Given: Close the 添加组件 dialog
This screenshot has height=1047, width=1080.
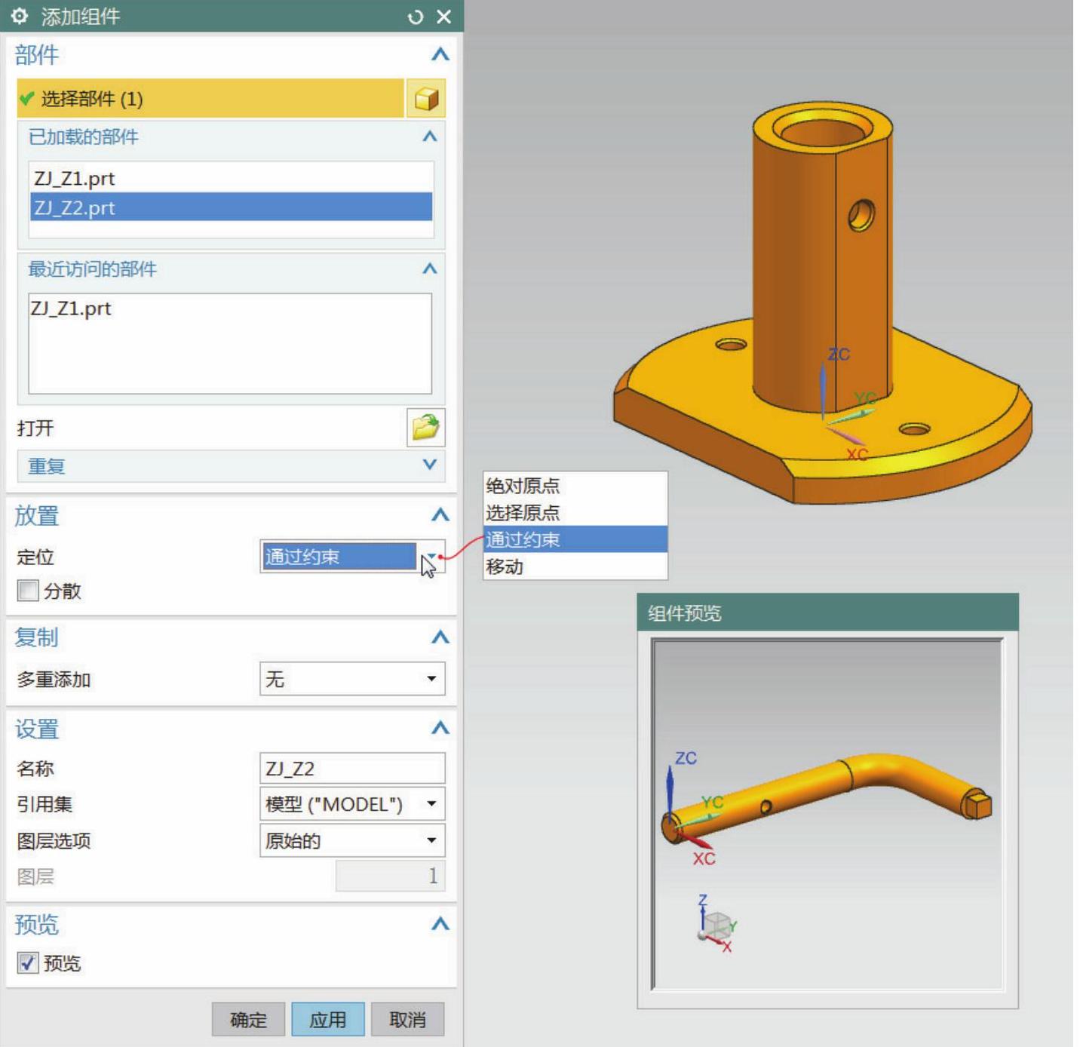Looking at the screenshot, I should tap(444, 17).
